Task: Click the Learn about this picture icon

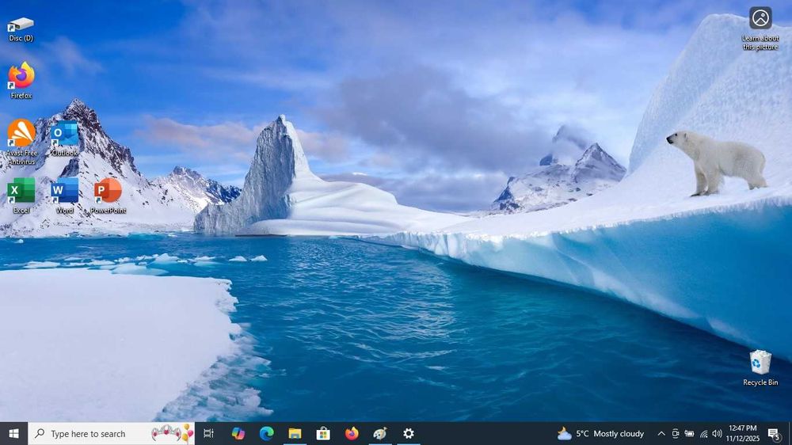Action: click(760, 29)
